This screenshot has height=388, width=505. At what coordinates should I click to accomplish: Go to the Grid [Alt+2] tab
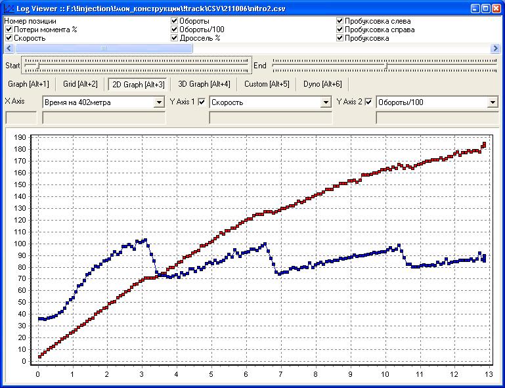tap(80, 84)
